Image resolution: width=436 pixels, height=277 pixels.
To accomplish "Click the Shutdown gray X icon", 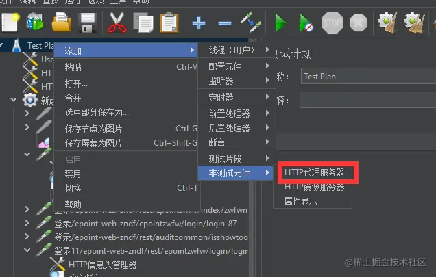I will (x=358, y=23).
